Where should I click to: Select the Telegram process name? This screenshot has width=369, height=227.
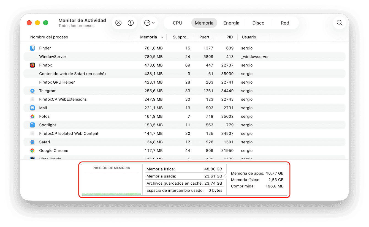click(x=48, y=91)
